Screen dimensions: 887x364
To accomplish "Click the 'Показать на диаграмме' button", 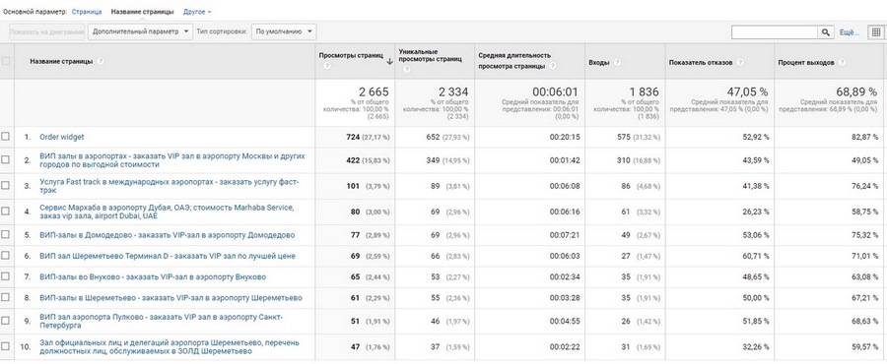I will [47, 32].
